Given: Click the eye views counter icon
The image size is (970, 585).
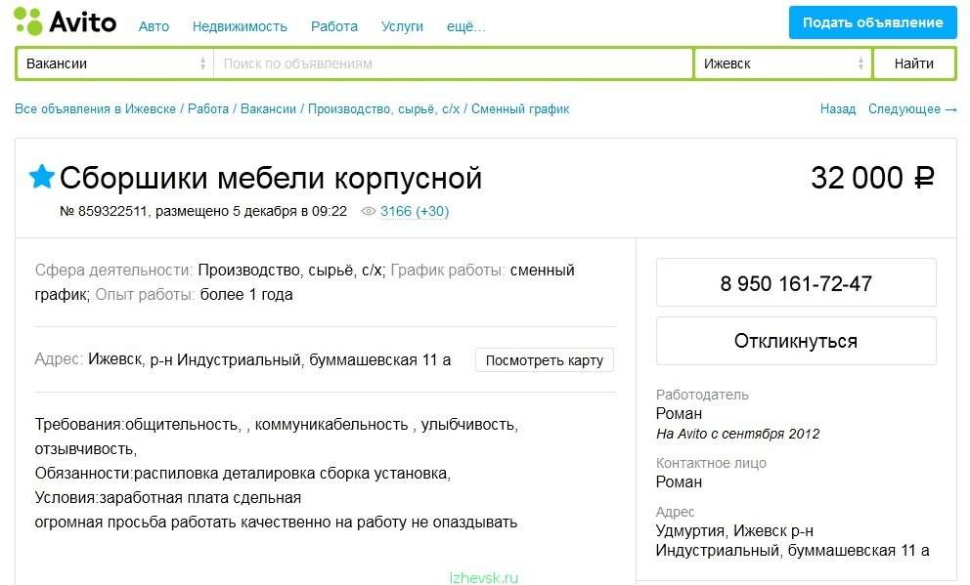Looking at the screenshot, I should click(368, 211).
